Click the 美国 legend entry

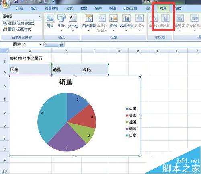pos(131,115)
